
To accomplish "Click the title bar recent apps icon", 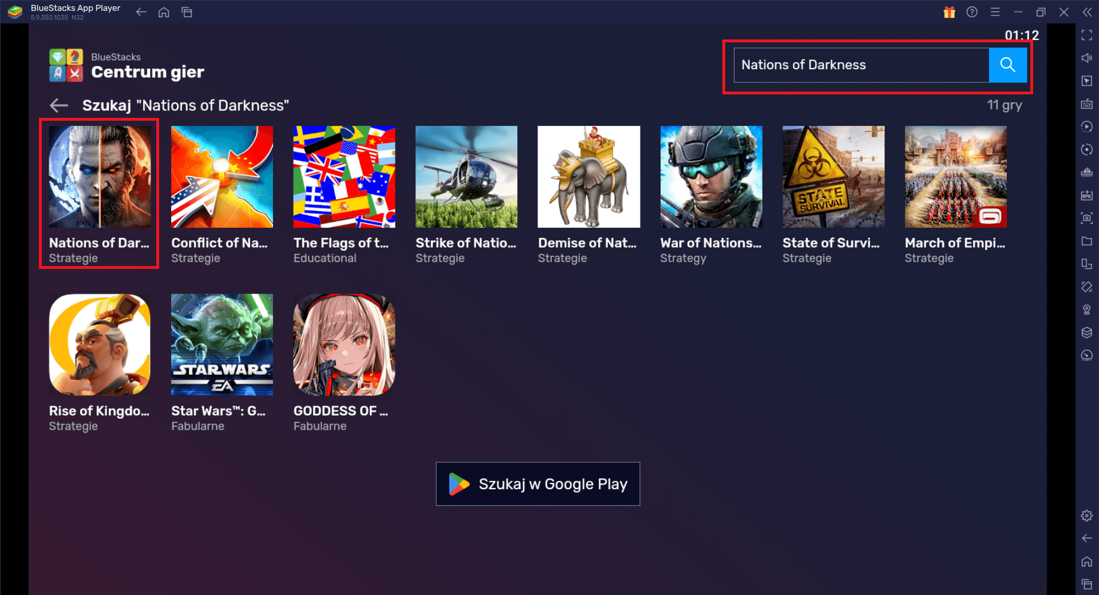I will coord(187,12).
